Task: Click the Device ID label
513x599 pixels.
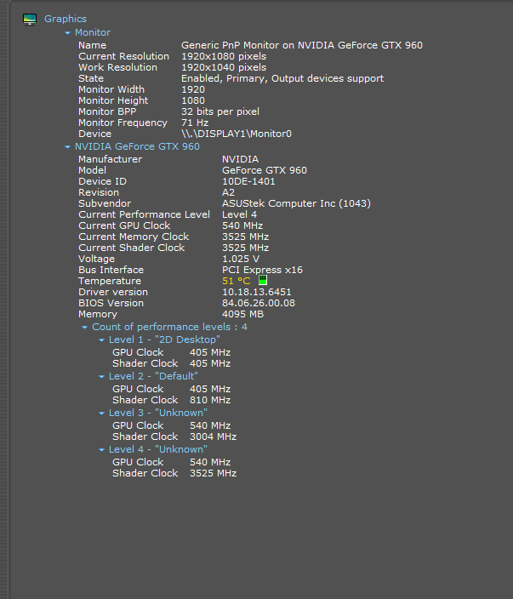Action: tap(102, 181)
